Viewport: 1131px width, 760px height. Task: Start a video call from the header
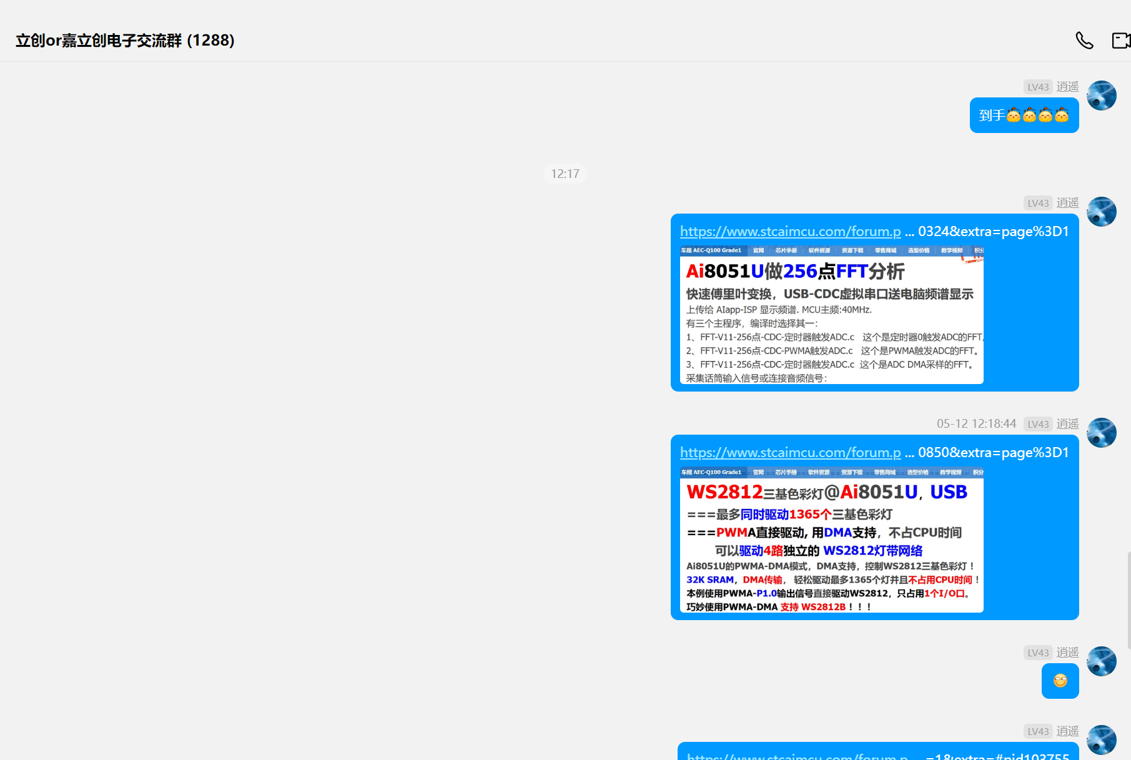click(x=1122, y=41)
